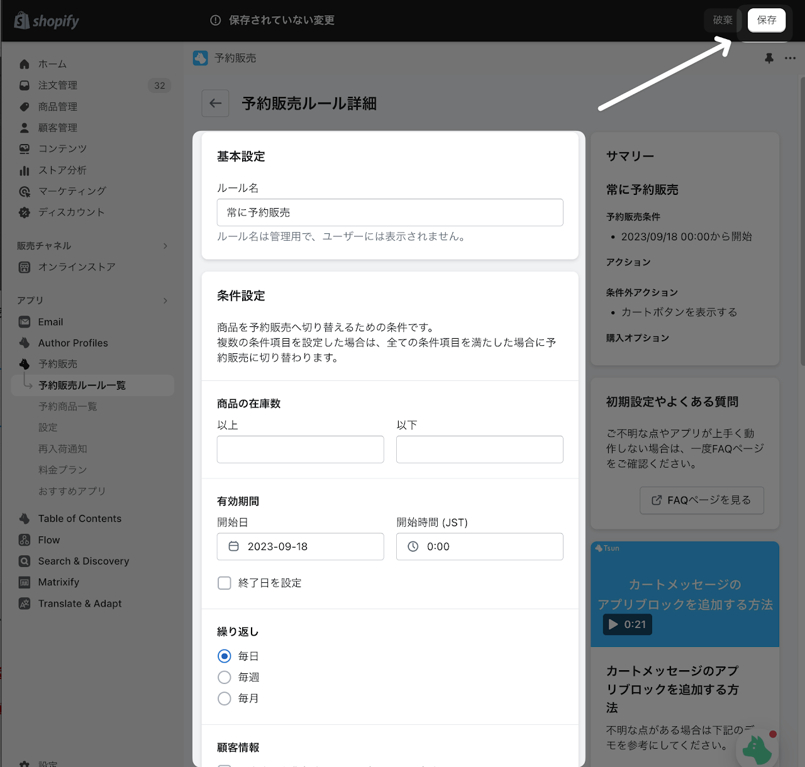Click the 破棄 discard button
This screenshot has width=805, height=767.
[723, 20]
